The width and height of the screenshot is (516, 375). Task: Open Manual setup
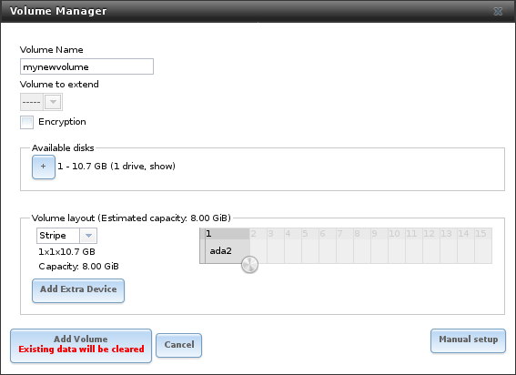pos(468,340)
